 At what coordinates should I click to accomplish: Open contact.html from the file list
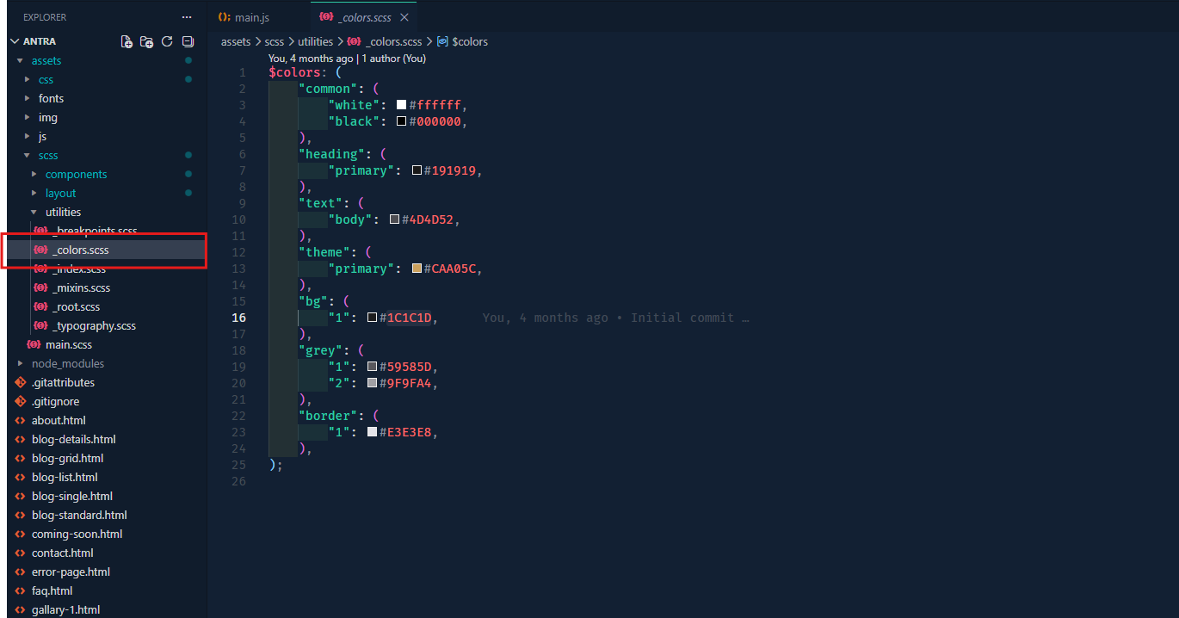coord(62,553)
